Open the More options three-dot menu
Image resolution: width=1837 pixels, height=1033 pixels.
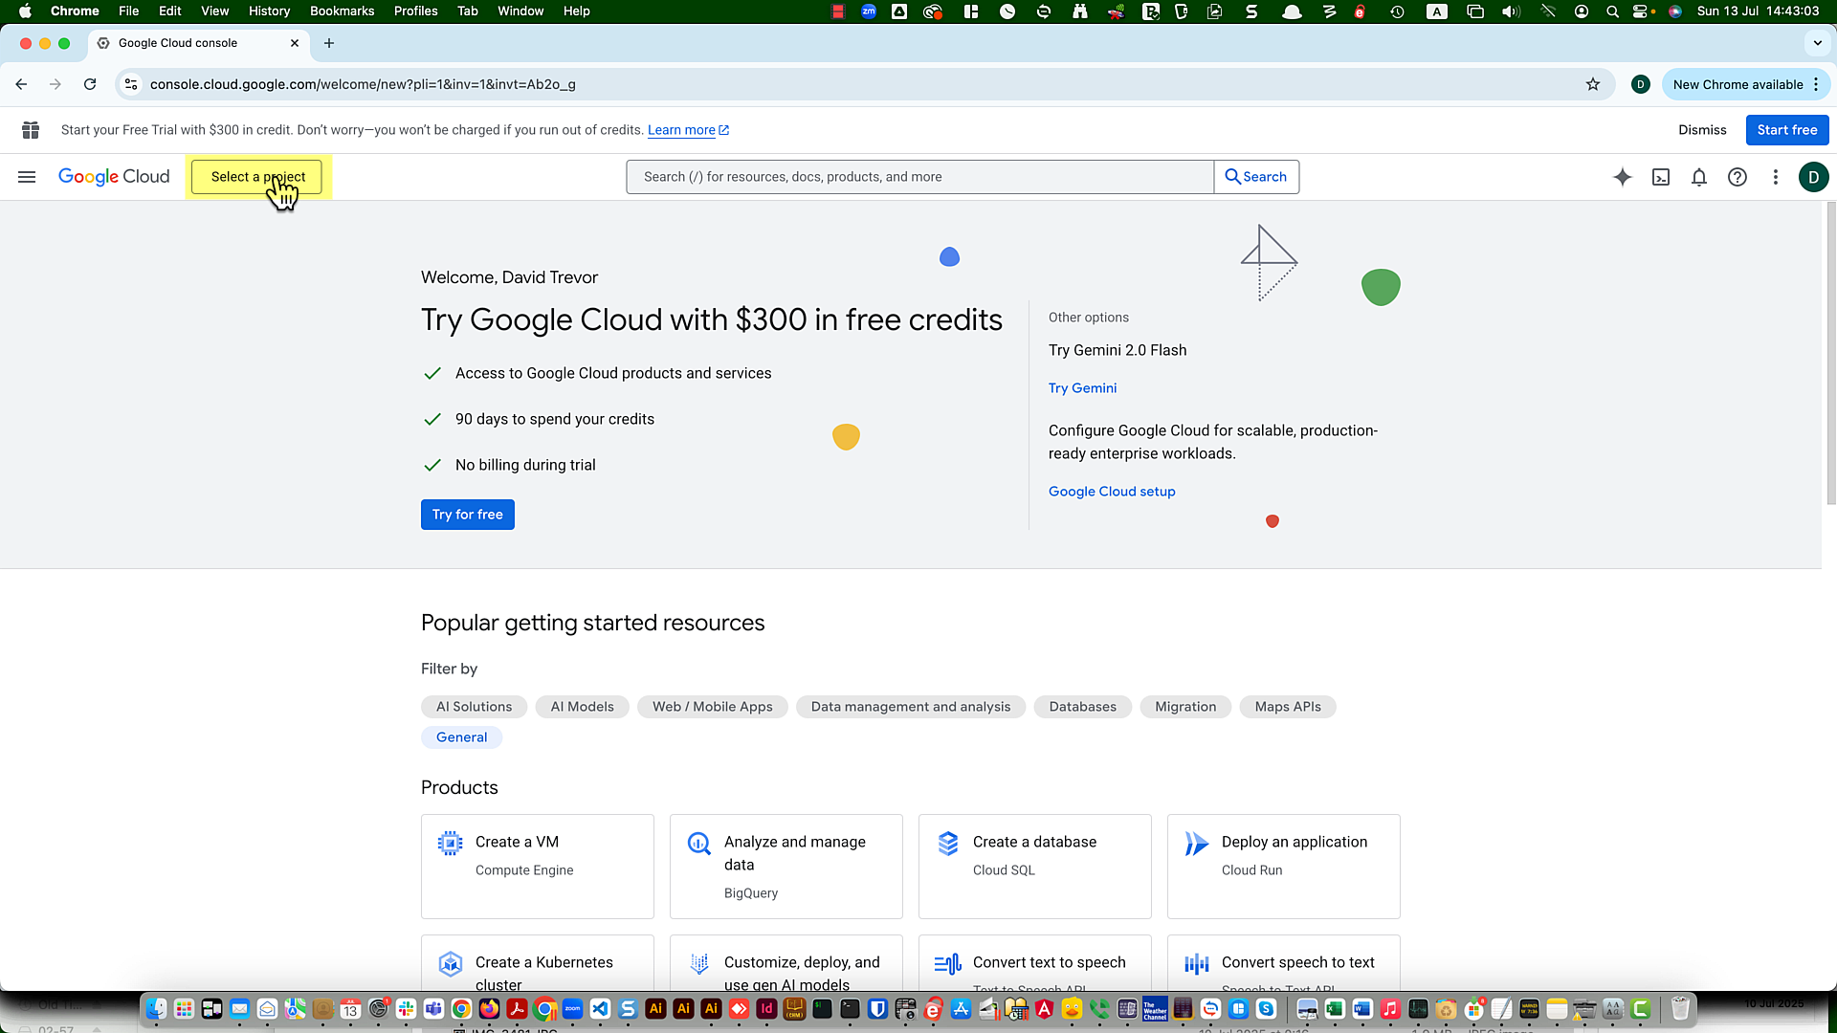[x=1776, y=177]
